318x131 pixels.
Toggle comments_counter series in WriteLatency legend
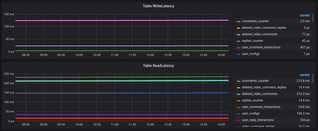(x=255, y=21)
